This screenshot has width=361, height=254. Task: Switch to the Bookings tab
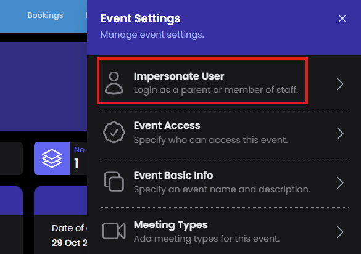point(45,15)
